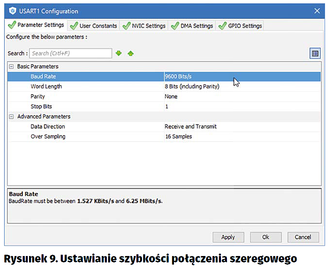Open the DMA Settings tab
330x268 pixels.
coord(192,26)
